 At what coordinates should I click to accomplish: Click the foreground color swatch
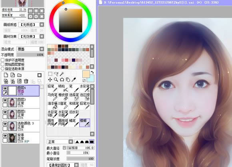[86, 74]
